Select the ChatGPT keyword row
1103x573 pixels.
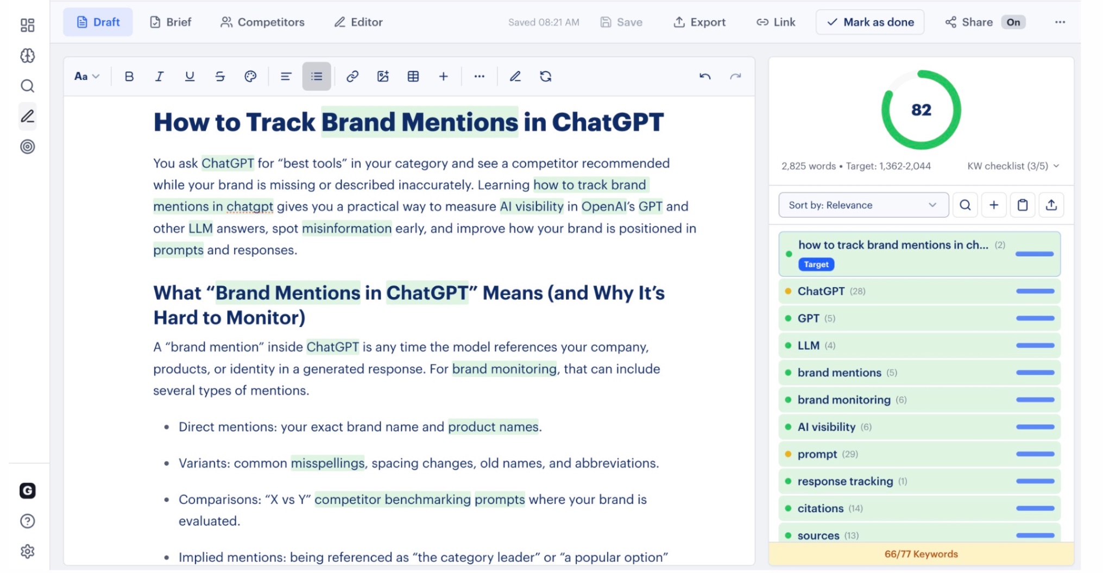tap(919, 291)
